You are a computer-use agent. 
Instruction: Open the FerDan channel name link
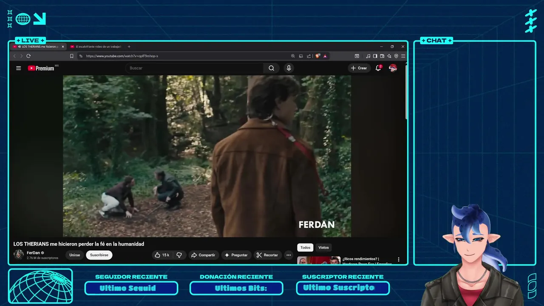coord(33,252)
